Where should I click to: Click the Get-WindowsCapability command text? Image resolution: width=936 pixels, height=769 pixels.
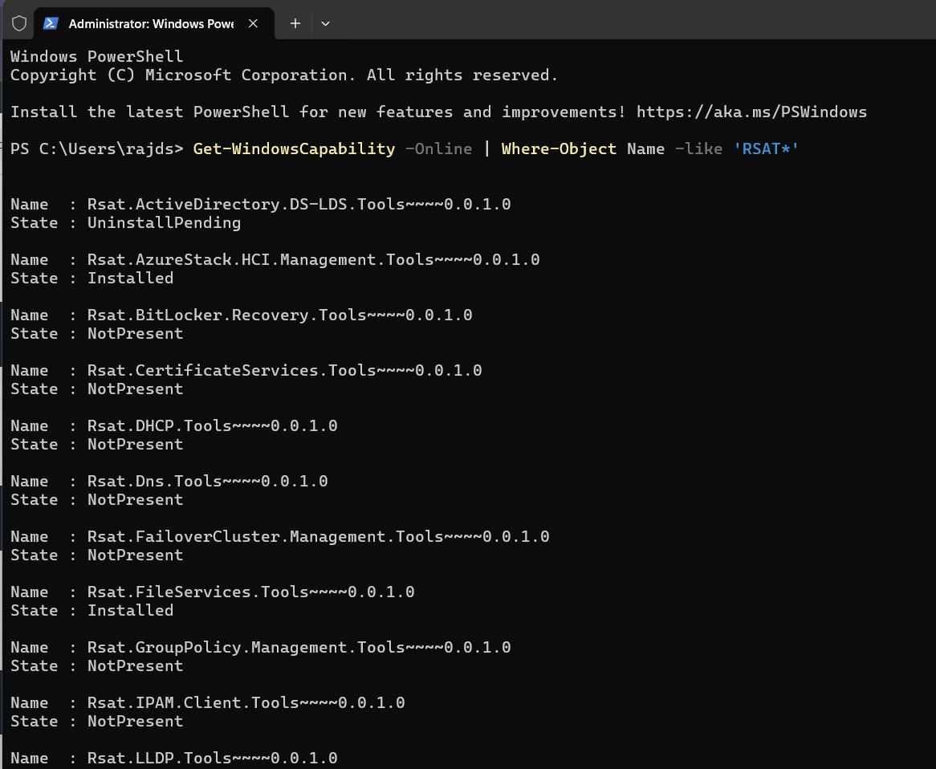click(x=294, y=149)
